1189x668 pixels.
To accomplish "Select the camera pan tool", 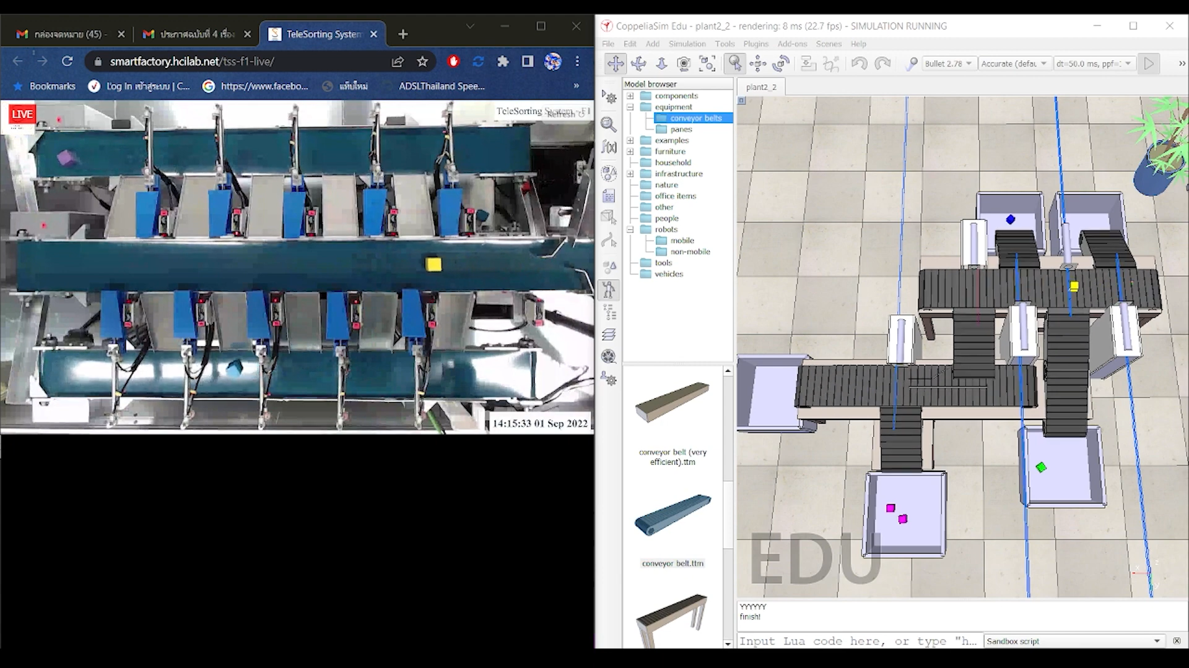I will [616, 63].
